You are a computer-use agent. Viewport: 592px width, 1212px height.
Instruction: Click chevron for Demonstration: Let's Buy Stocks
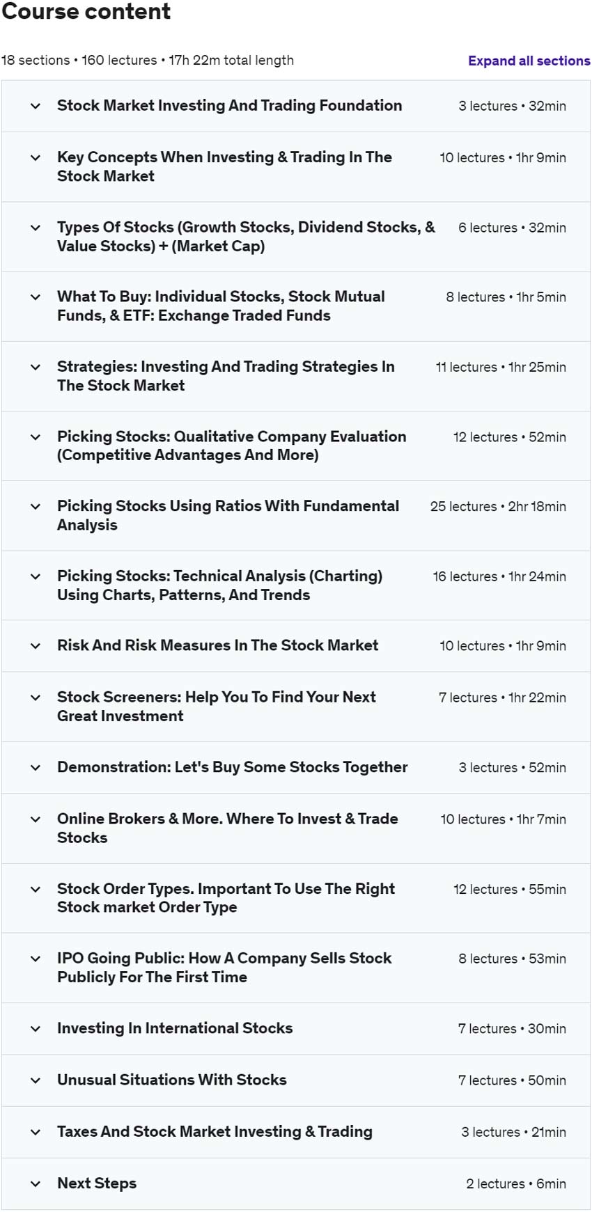[x=36, y=767]
